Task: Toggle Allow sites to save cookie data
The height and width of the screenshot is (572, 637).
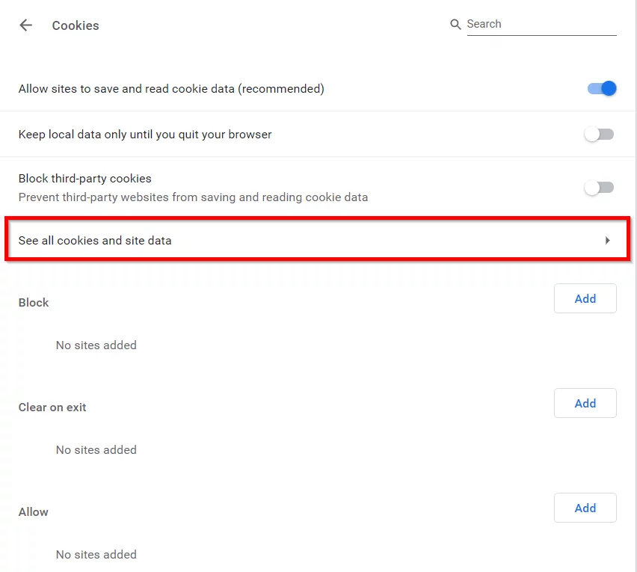Action: pyautogui.click(x=602, y=88)
